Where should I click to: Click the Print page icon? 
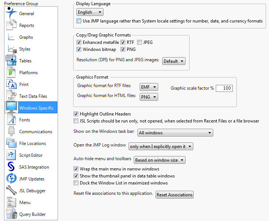(x=11, y=84)
